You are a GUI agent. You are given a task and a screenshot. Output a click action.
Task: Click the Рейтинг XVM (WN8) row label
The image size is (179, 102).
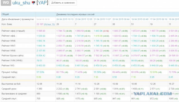point(12,61)
